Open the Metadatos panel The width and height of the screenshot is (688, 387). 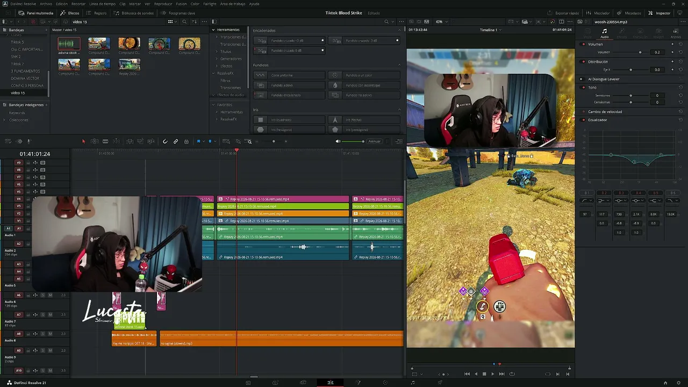pyautogui.click(x=629, y=13)
